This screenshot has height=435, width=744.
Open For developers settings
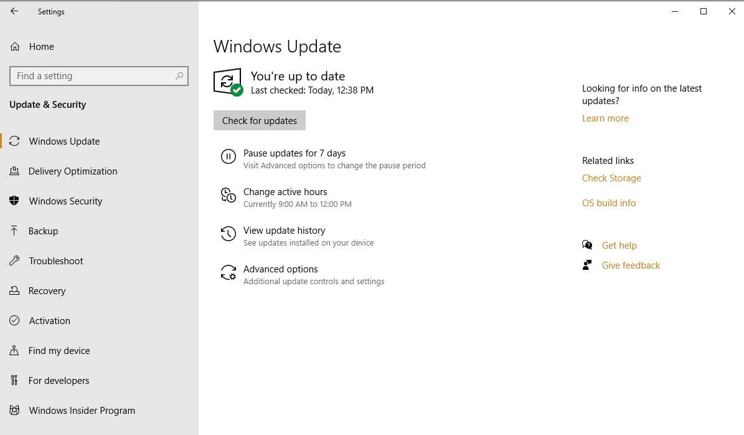click(59, 380)
